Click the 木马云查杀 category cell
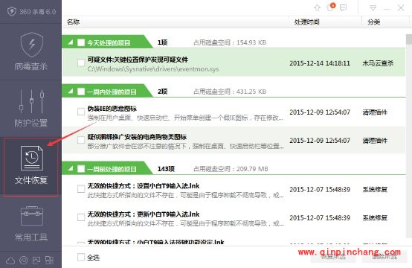Image resolution: width=412 pixels, height=268 pixels. [378, 63]
